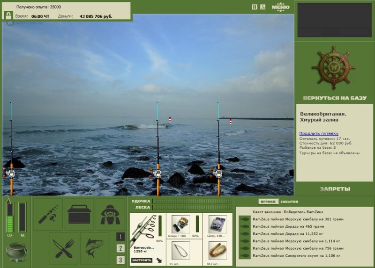Click fish icon beside Морскую камбалу 381 грамм
The height and width of the screenshot is (268, 375).
[x=244, y=219]
